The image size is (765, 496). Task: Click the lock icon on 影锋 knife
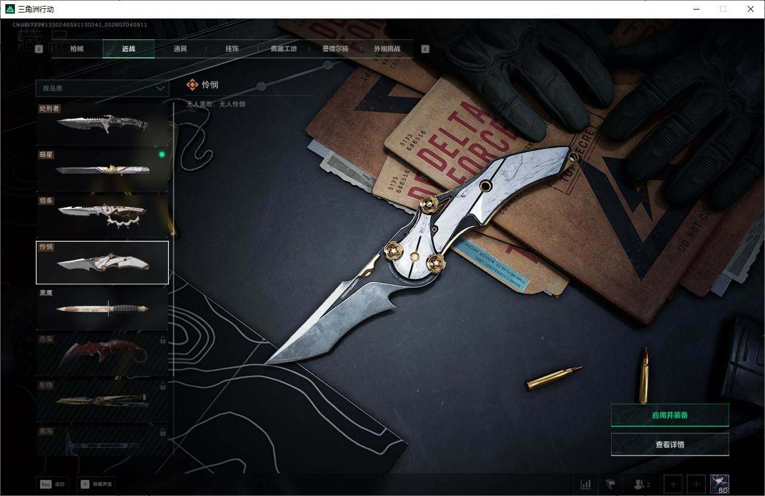163,386
